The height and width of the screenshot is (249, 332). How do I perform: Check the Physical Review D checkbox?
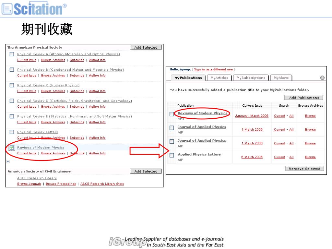12,101
